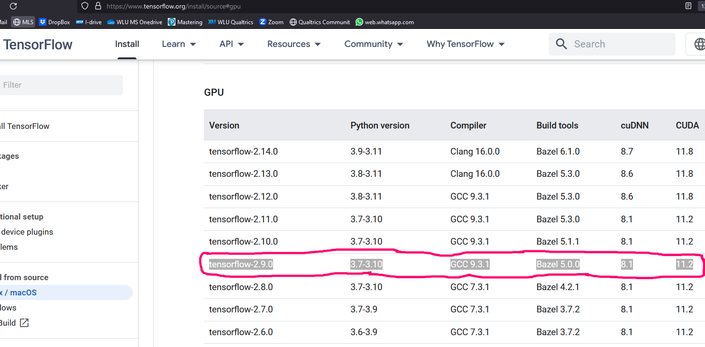Click Clang 16.0.0 in tensorflow-2.13.0 row

click(475, 174)
